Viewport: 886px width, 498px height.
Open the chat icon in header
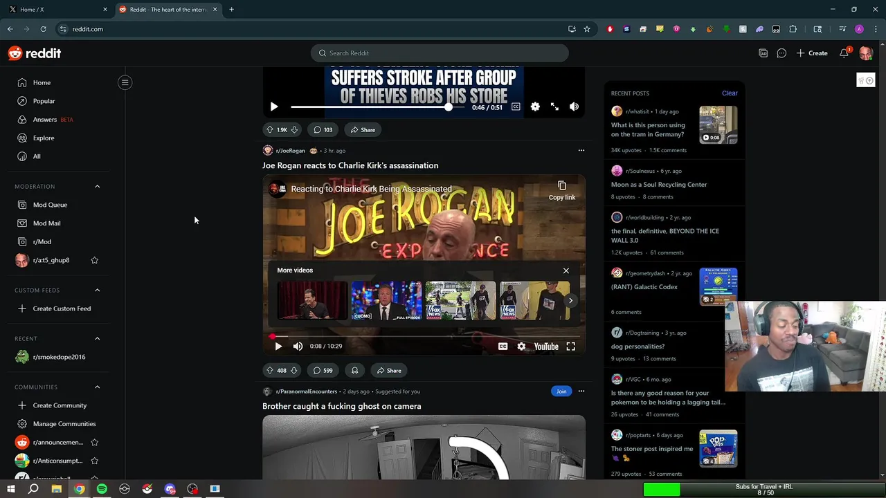(x=781, y=53)
